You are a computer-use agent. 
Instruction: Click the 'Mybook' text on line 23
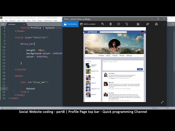point(31,89)
